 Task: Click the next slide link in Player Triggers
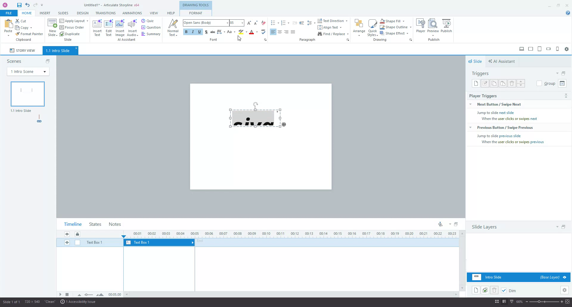coord(506,112)
